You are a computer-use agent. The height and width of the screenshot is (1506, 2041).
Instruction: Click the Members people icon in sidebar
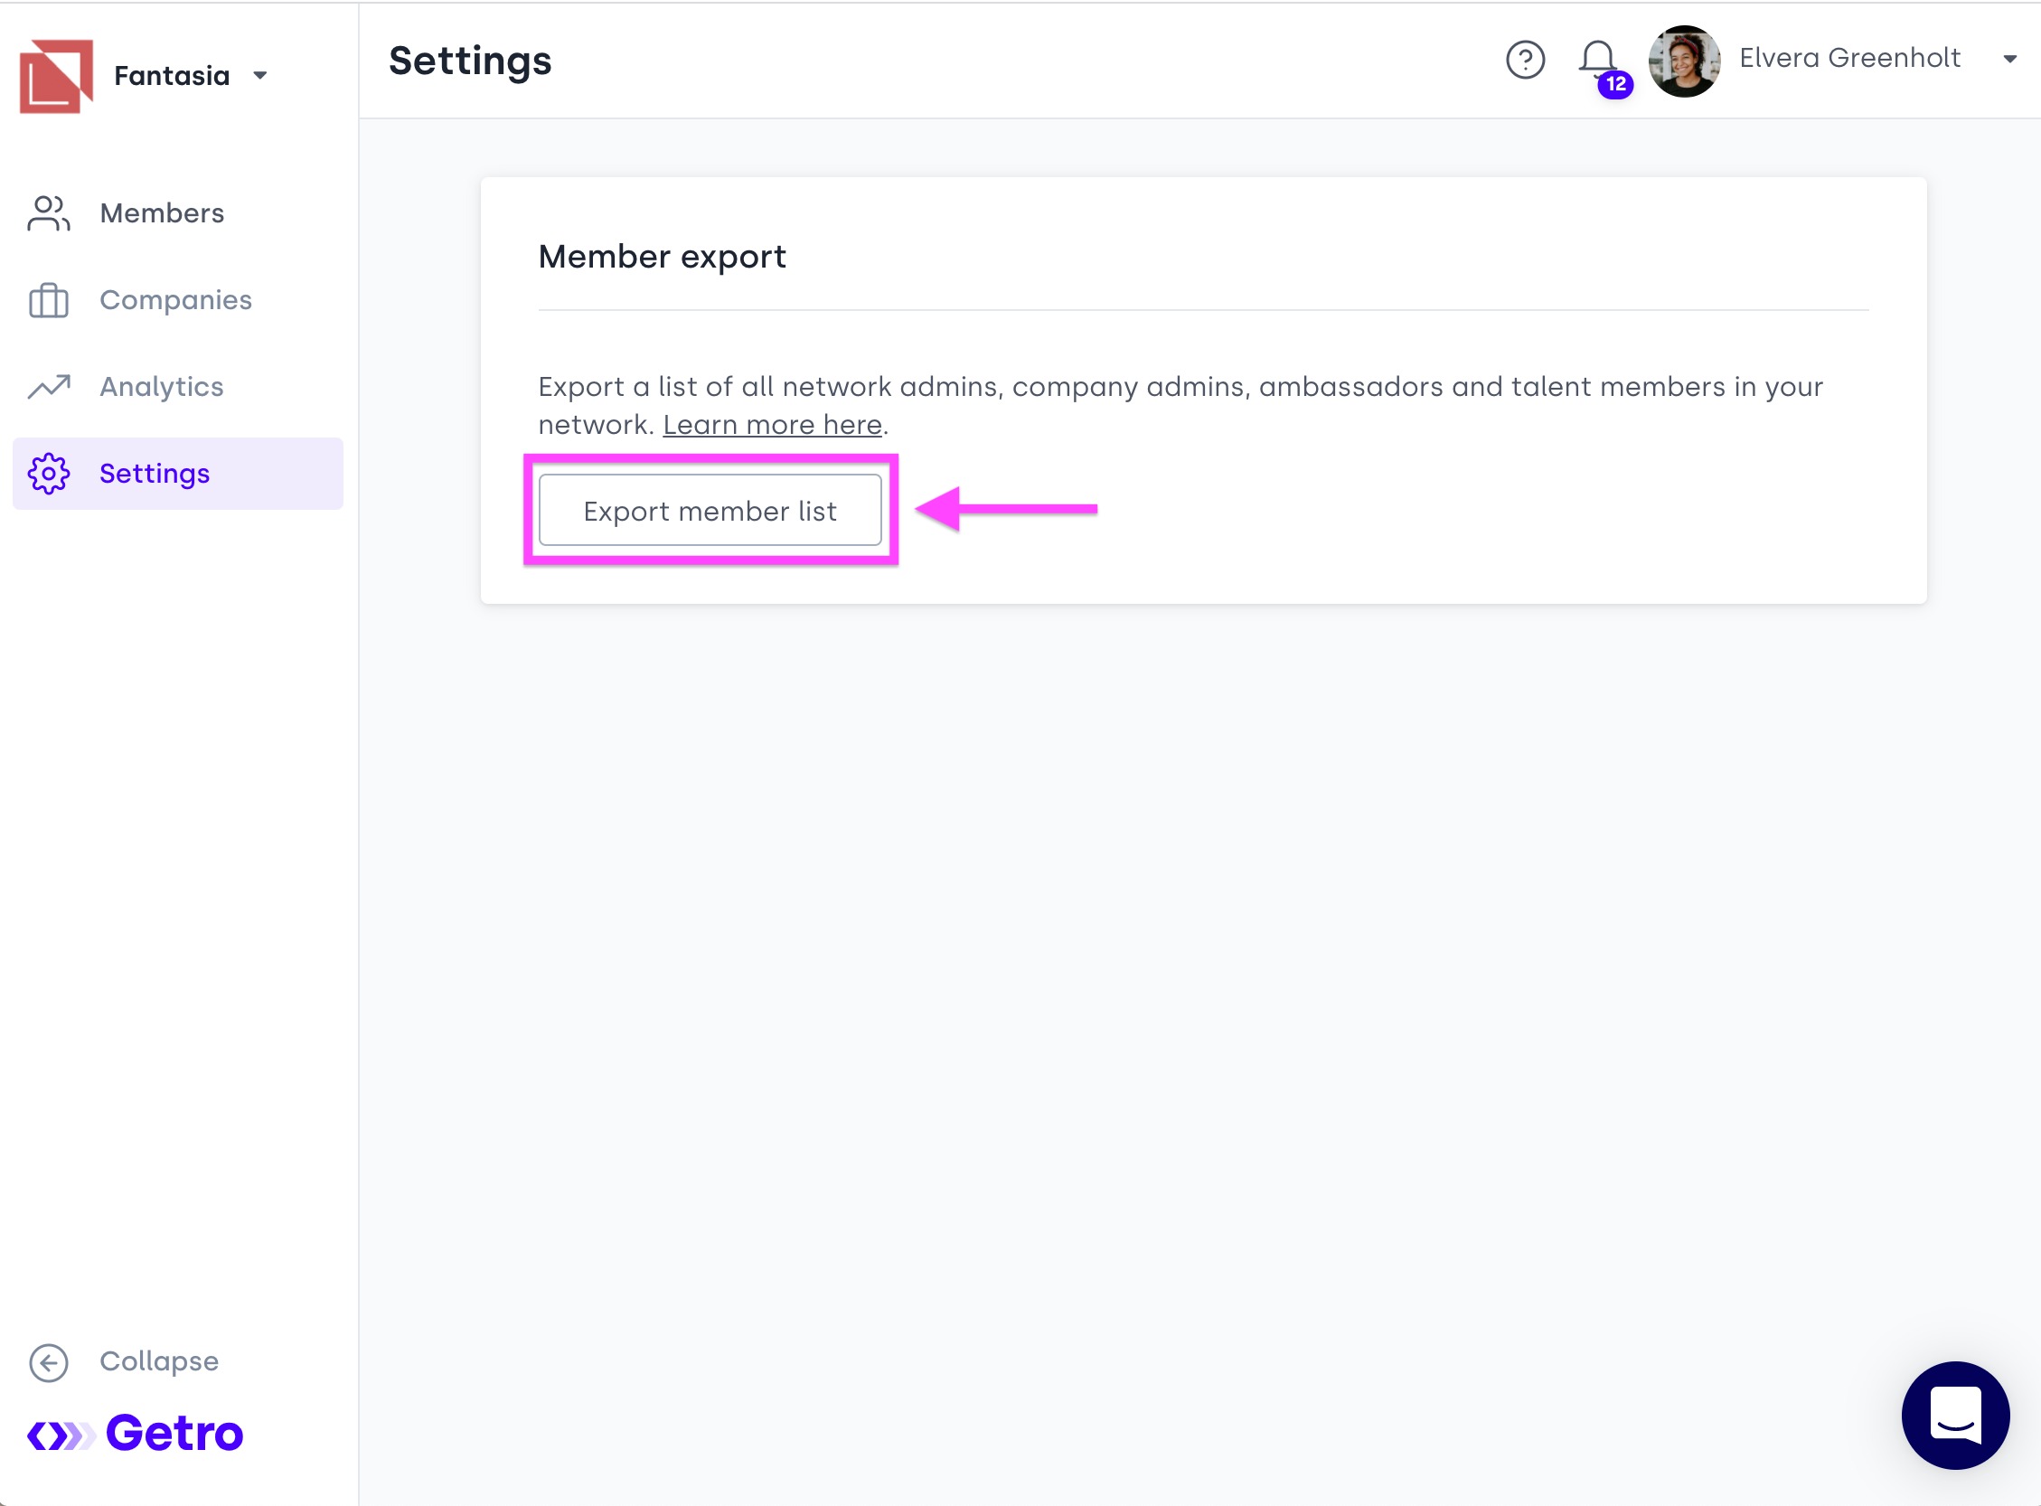pyautogui.click(x=48, y=213)
